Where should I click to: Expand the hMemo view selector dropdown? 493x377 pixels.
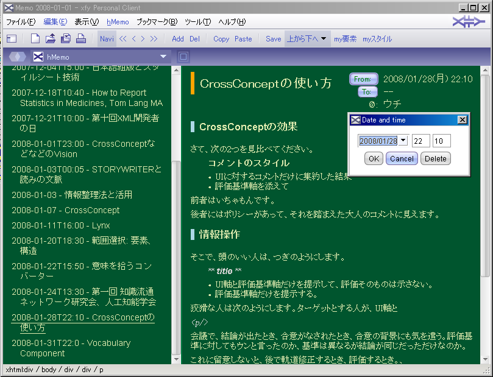pos(163,57)
